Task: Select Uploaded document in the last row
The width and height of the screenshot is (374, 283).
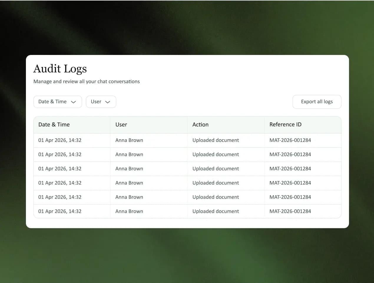Action: (216, 211)
